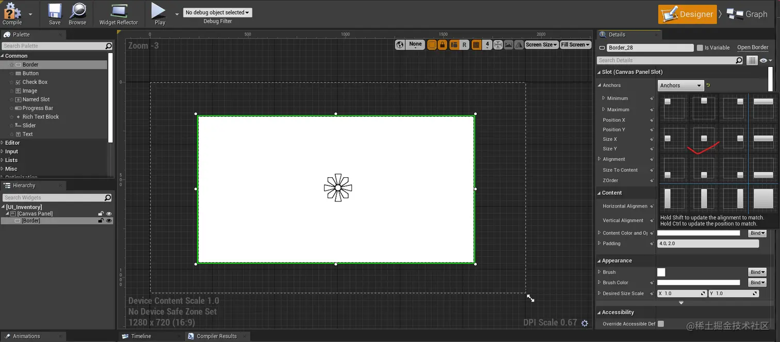Click the Brush Color white swatch
This screenshot has height=342, width=780.
pyautogui.click(x=698, y=282)
